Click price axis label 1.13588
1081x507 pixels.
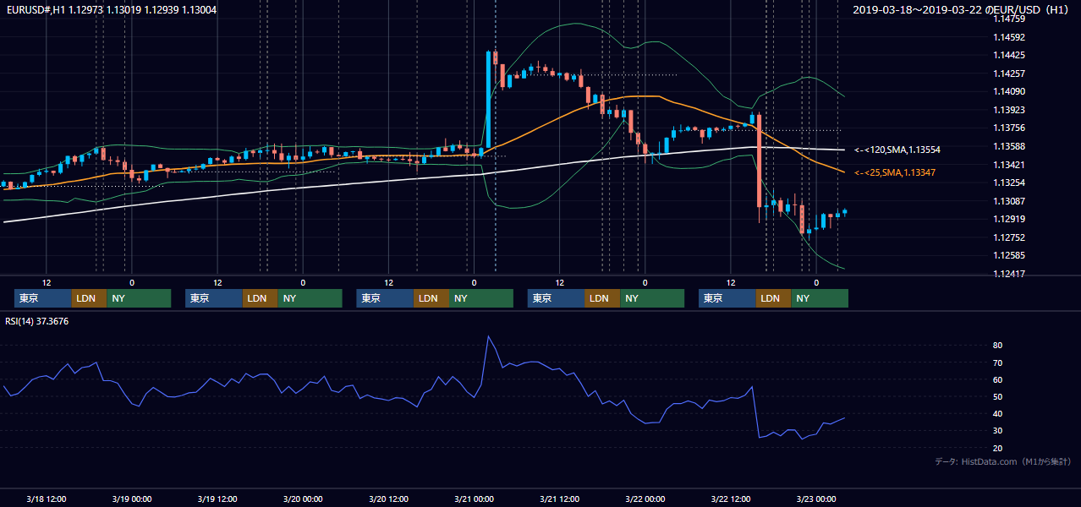tap(1008, 146)
